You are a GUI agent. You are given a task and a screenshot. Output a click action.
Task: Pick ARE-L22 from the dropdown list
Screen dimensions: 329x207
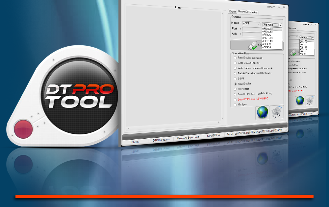pyautogui.click(x=272, y=44)
